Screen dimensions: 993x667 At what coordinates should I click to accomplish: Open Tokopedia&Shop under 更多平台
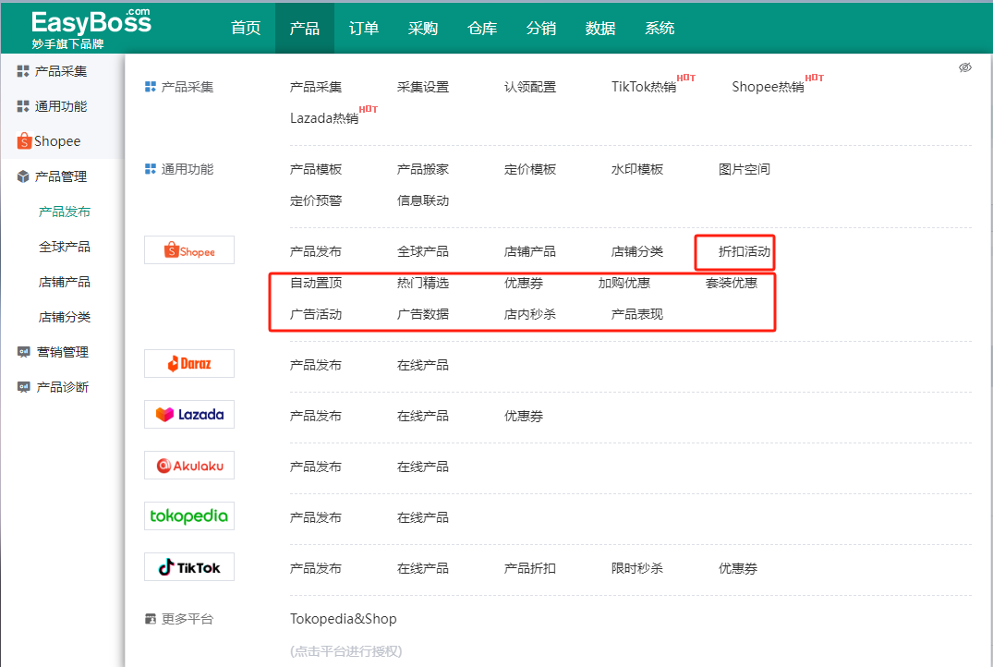coord(344,619)
